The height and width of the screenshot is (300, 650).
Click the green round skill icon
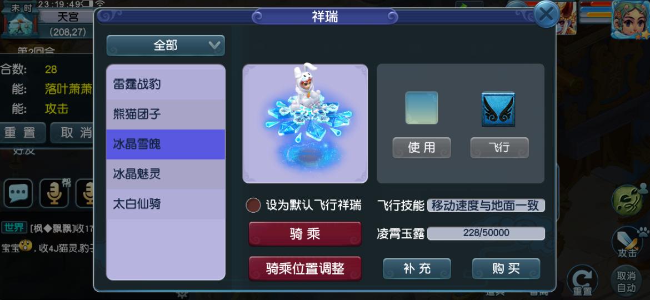pos(628,200)
